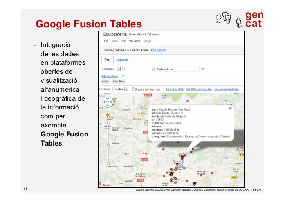Viewport: 285px width, 202px height.
Task: Enable Display as heat map checkbox
Action: coord(133,89)
